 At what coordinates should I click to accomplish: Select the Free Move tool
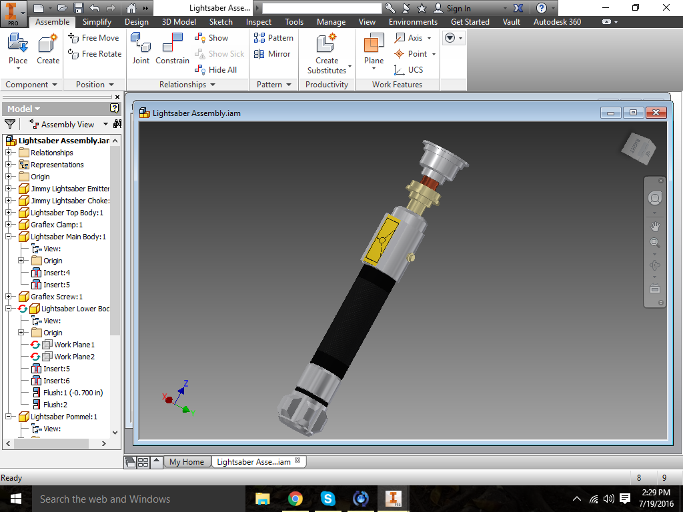click(x=93, y=38)
